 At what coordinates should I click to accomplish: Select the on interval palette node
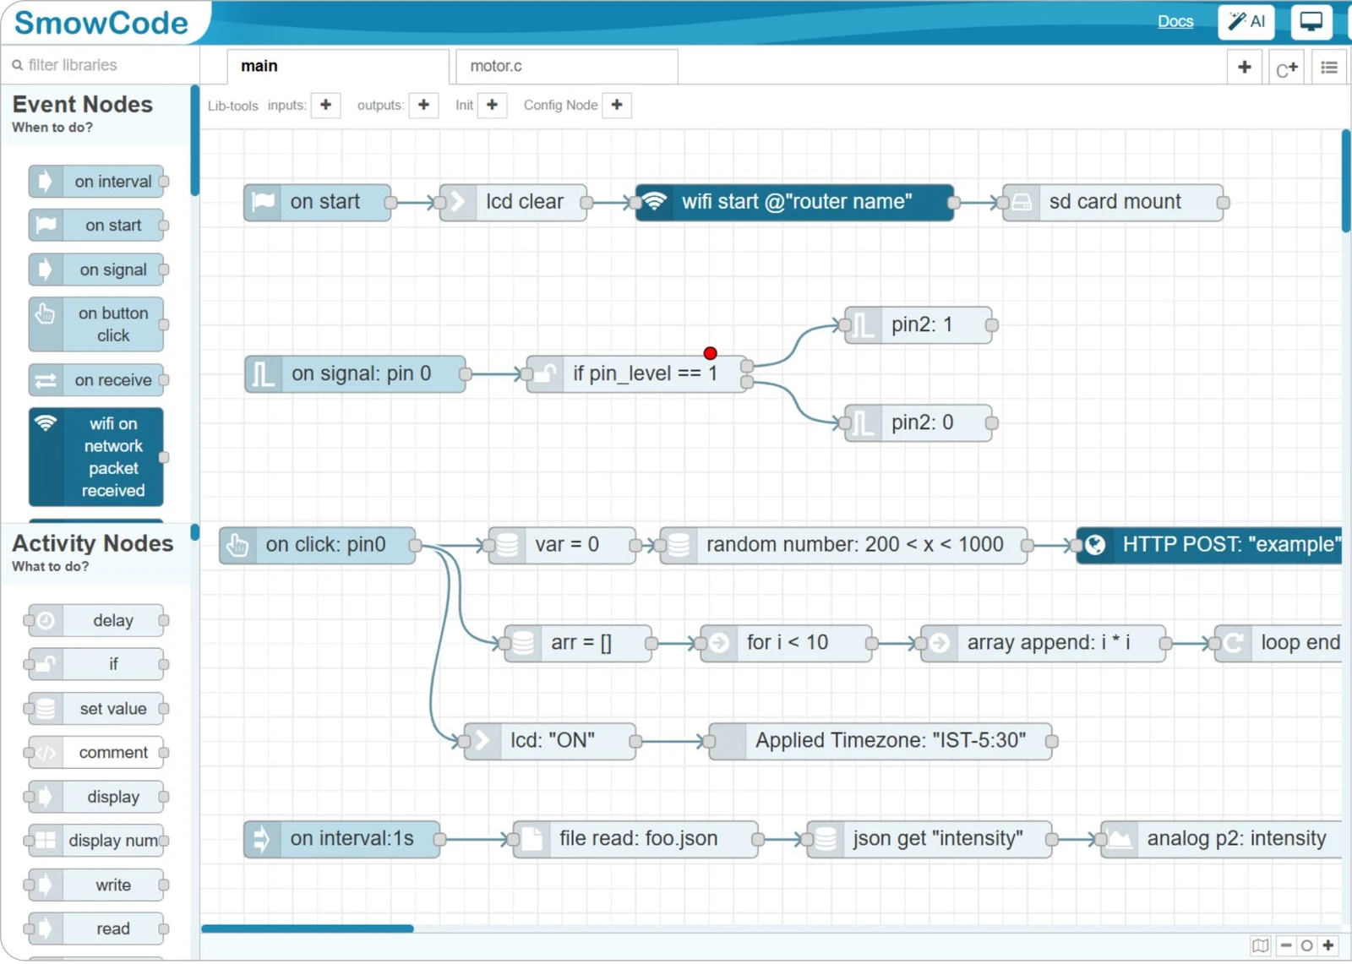coord(96,182)
